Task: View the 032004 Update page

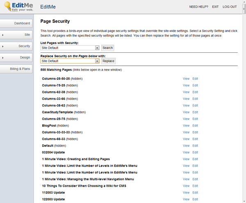Action: [x=186, y=152]
